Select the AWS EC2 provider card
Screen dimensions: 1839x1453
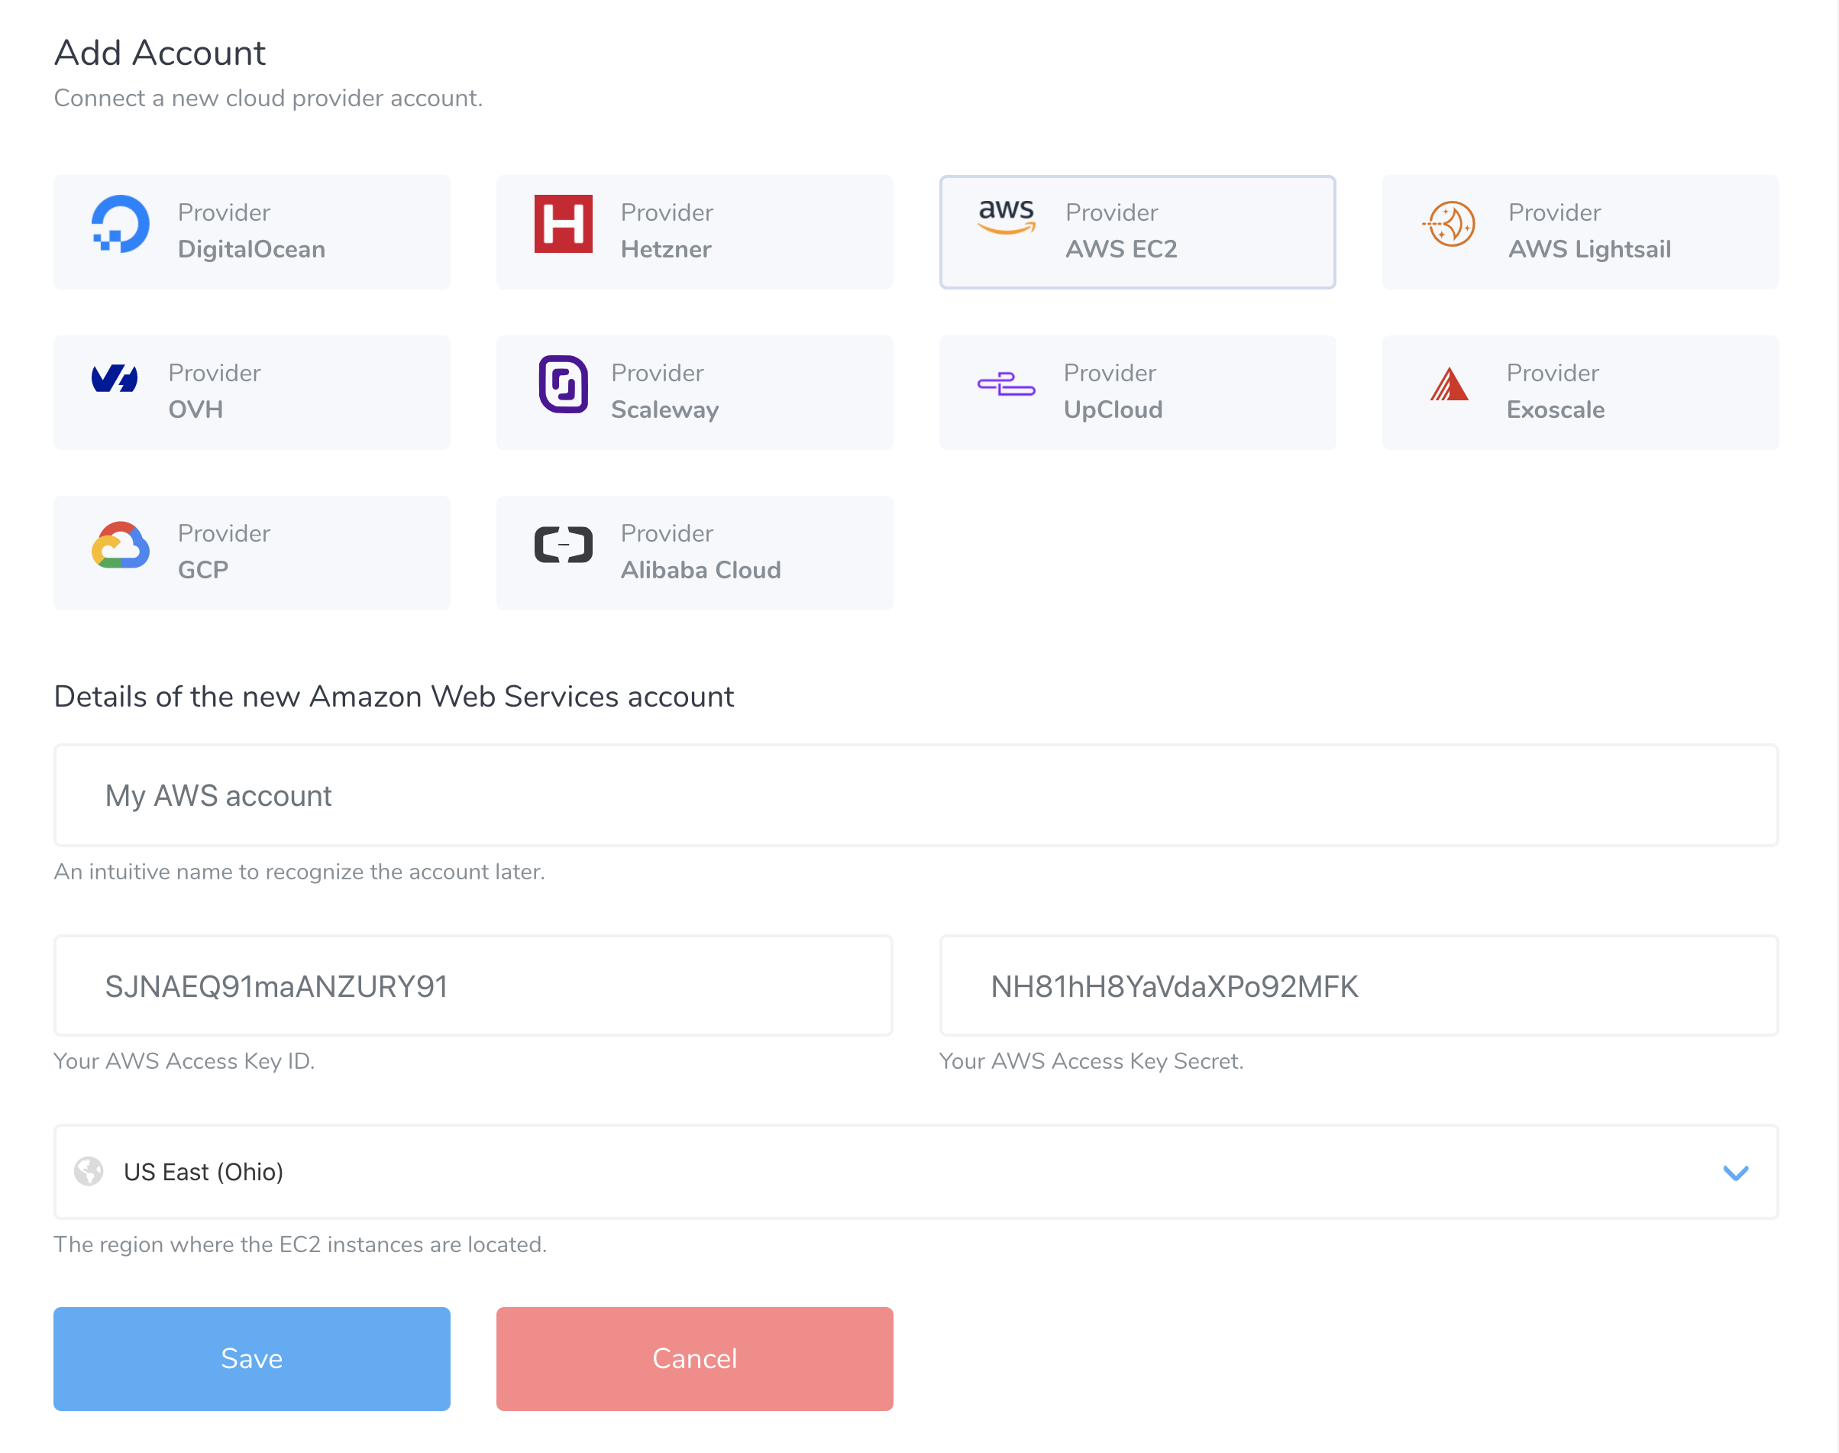pos(1138,232)
